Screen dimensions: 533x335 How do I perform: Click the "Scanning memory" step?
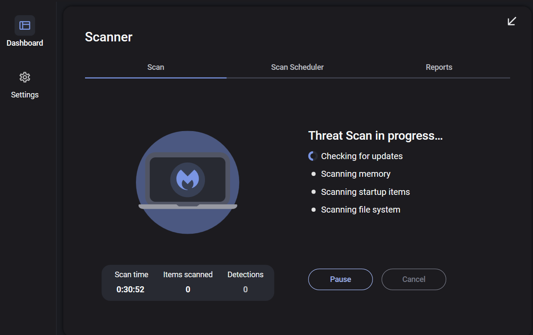(356, 174)
